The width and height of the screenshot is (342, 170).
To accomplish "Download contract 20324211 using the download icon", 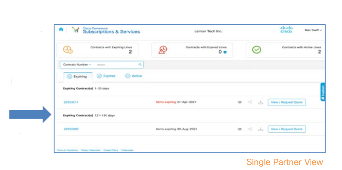I will 260,102.
